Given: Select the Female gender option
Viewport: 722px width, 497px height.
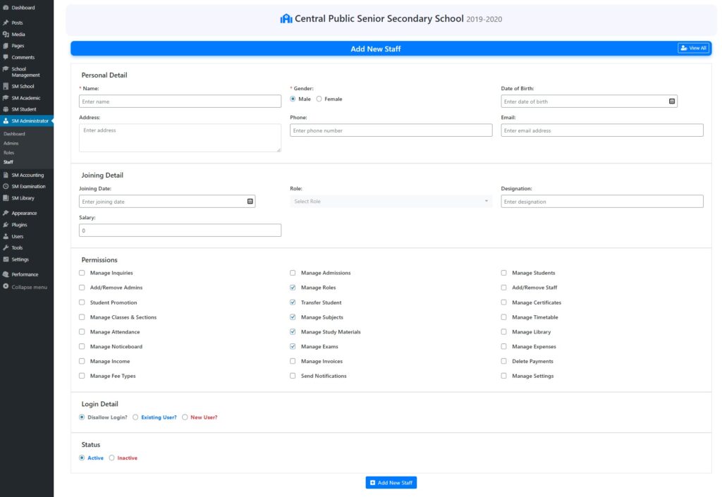Looking at the screenshot, I should (319, 99).
